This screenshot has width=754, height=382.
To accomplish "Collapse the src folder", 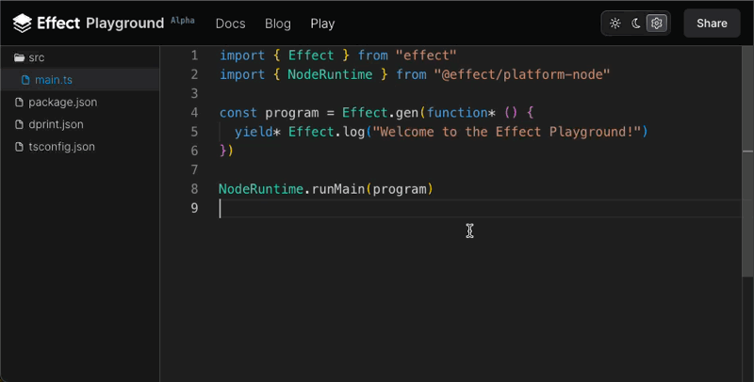I will click(80, 57).
